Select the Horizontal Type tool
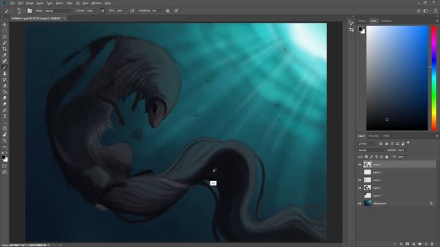Screen dimensions: 440x247 pos(5,116)
